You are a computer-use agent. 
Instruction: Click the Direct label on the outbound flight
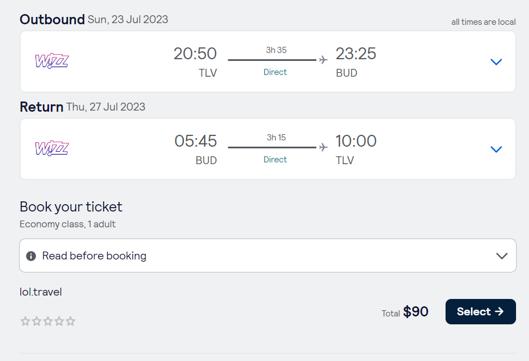pyautogui.click(x=275, y=72)
